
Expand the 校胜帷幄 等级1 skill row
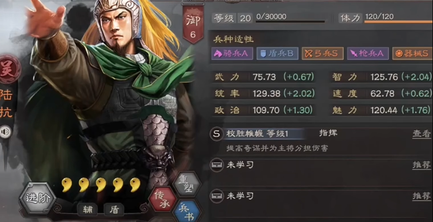point(321,141)
